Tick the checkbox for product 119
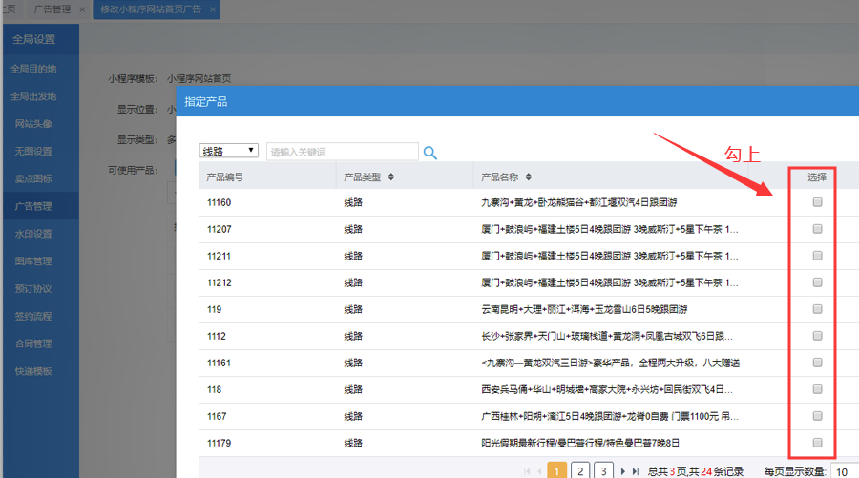 [817, 309]
